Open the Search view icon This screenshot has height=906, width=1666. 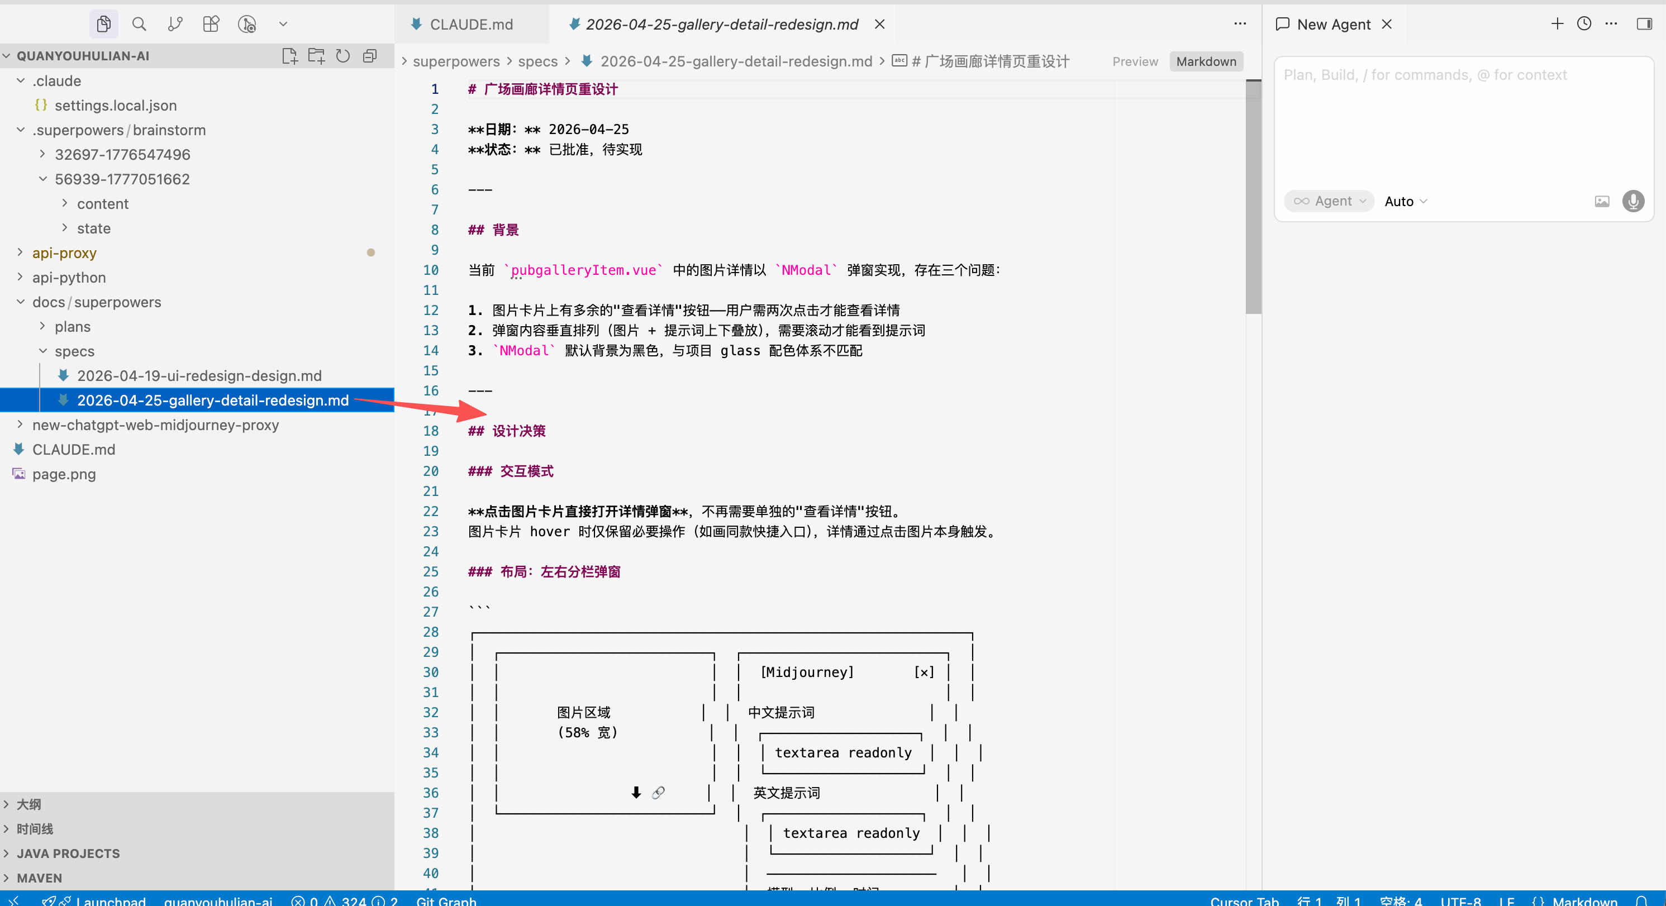click(x=139, y=24)
